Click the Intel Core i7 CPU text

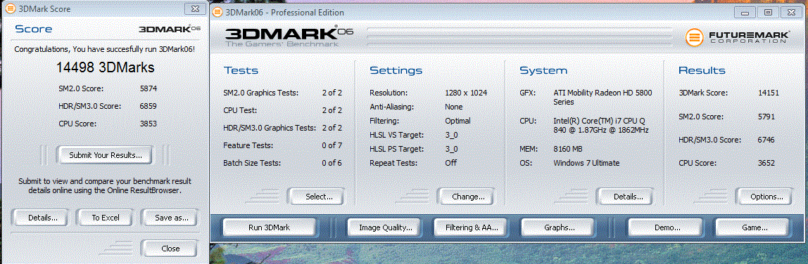(601, 125)
